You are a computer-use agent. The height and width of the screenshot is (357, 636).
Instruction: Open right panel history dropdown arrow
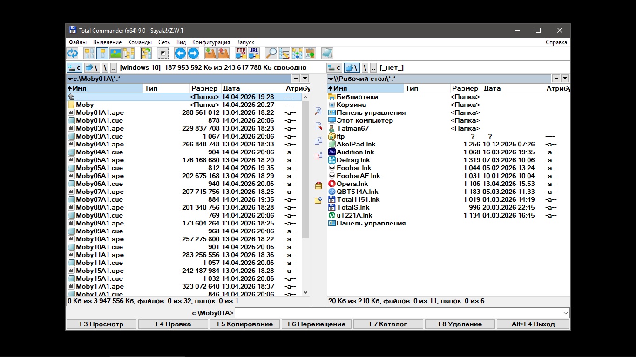click(x=565, y=79)
